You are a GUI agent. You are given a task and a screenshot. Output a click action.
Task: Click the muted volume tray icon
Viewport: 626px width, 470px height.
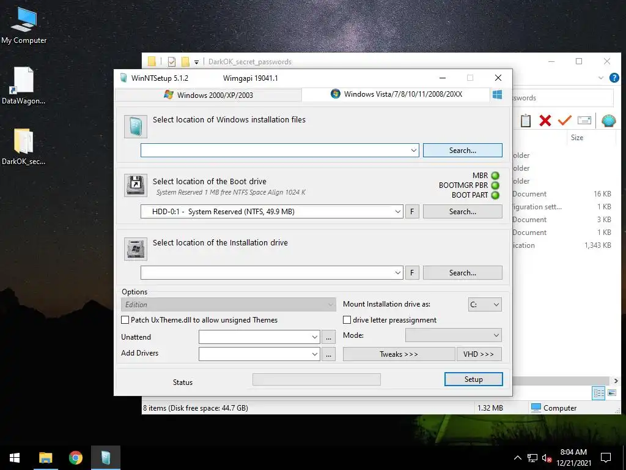click(547, 458)
